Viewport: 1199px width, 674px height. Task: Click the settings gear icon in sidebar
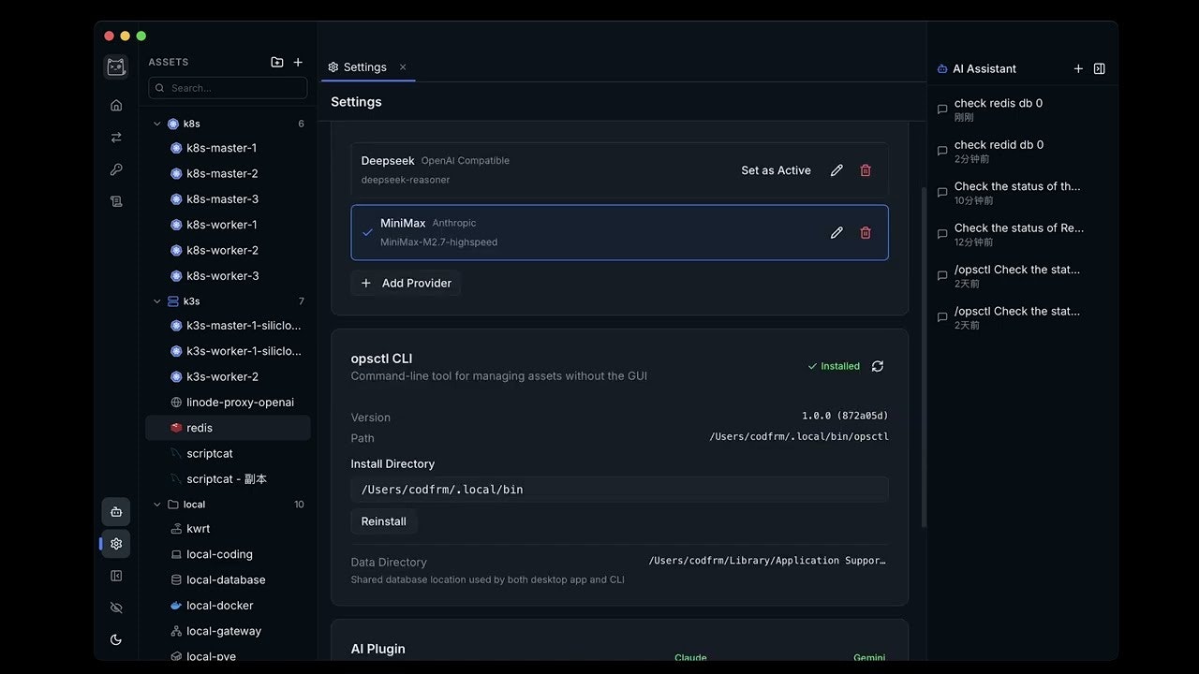click(116, 544)
